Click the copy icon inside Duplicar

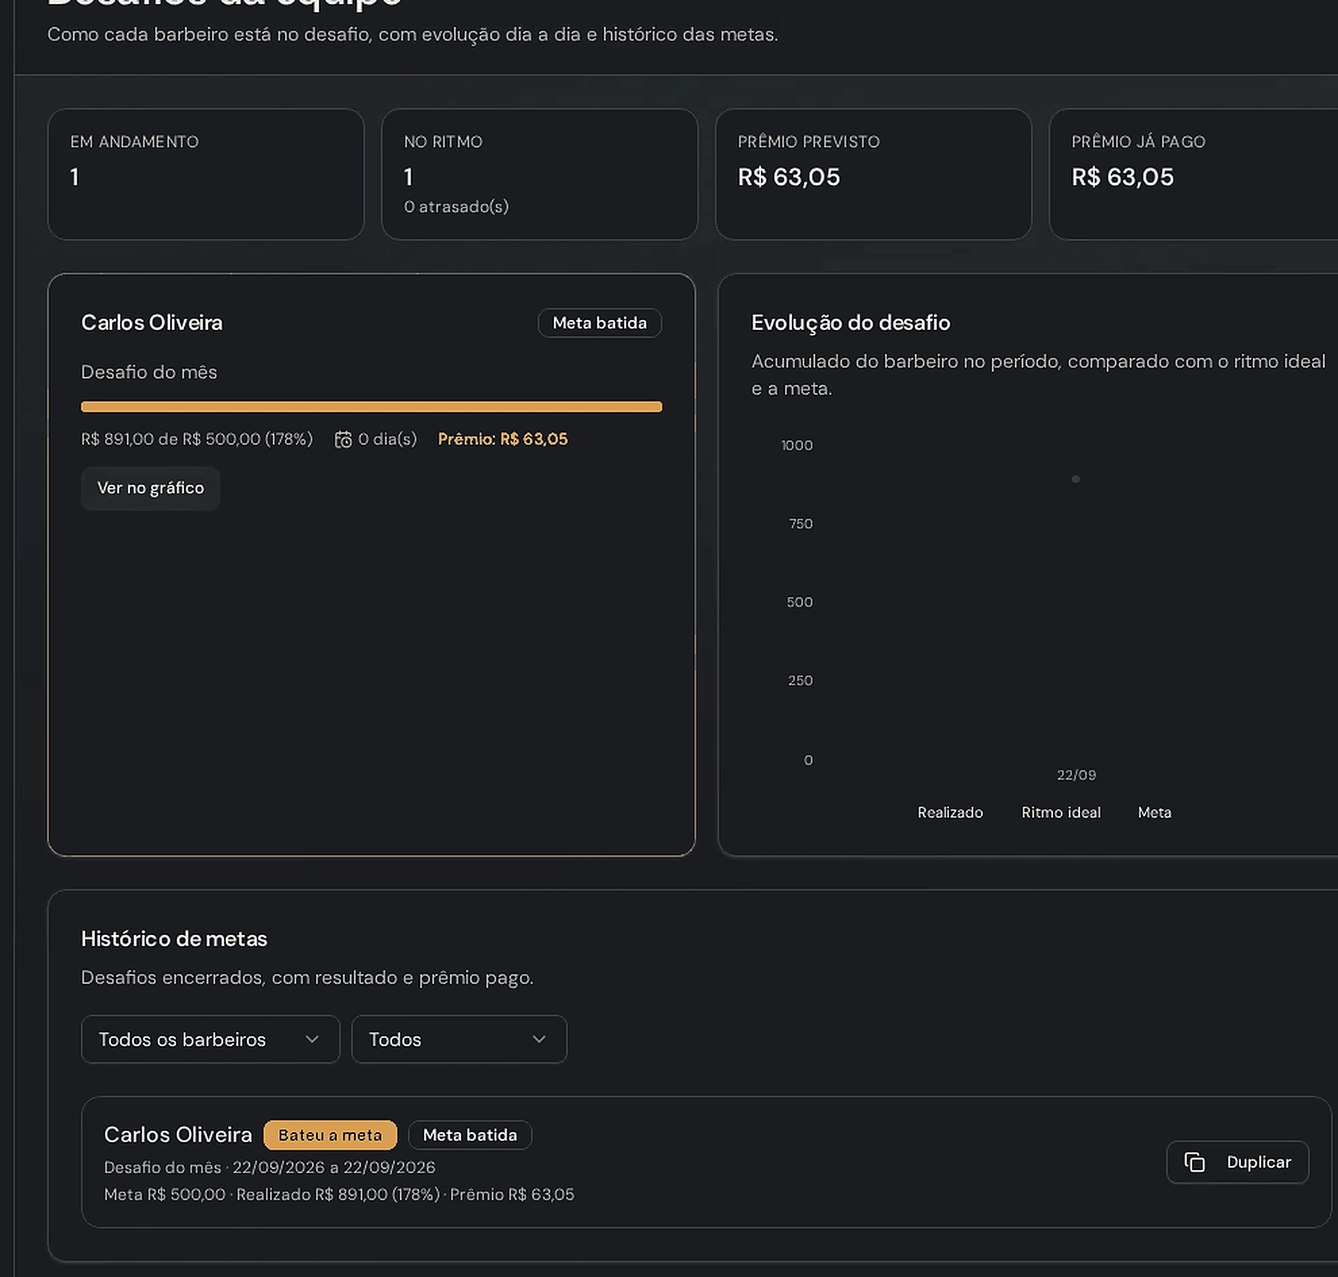pyautogui.click(x=1194, y=1162)
